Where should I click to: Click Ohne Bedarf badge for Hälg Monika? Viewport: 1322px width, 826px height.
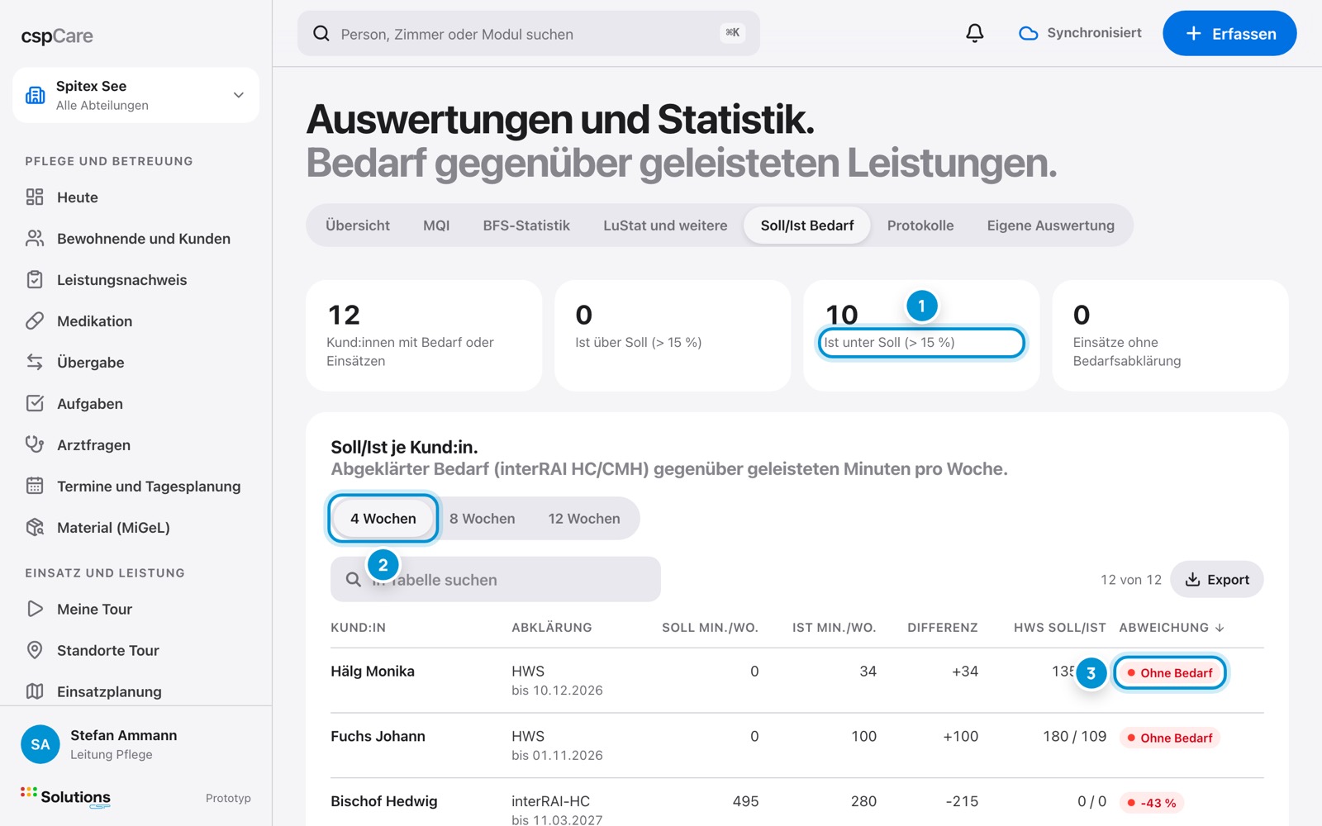pos(1169,672)
